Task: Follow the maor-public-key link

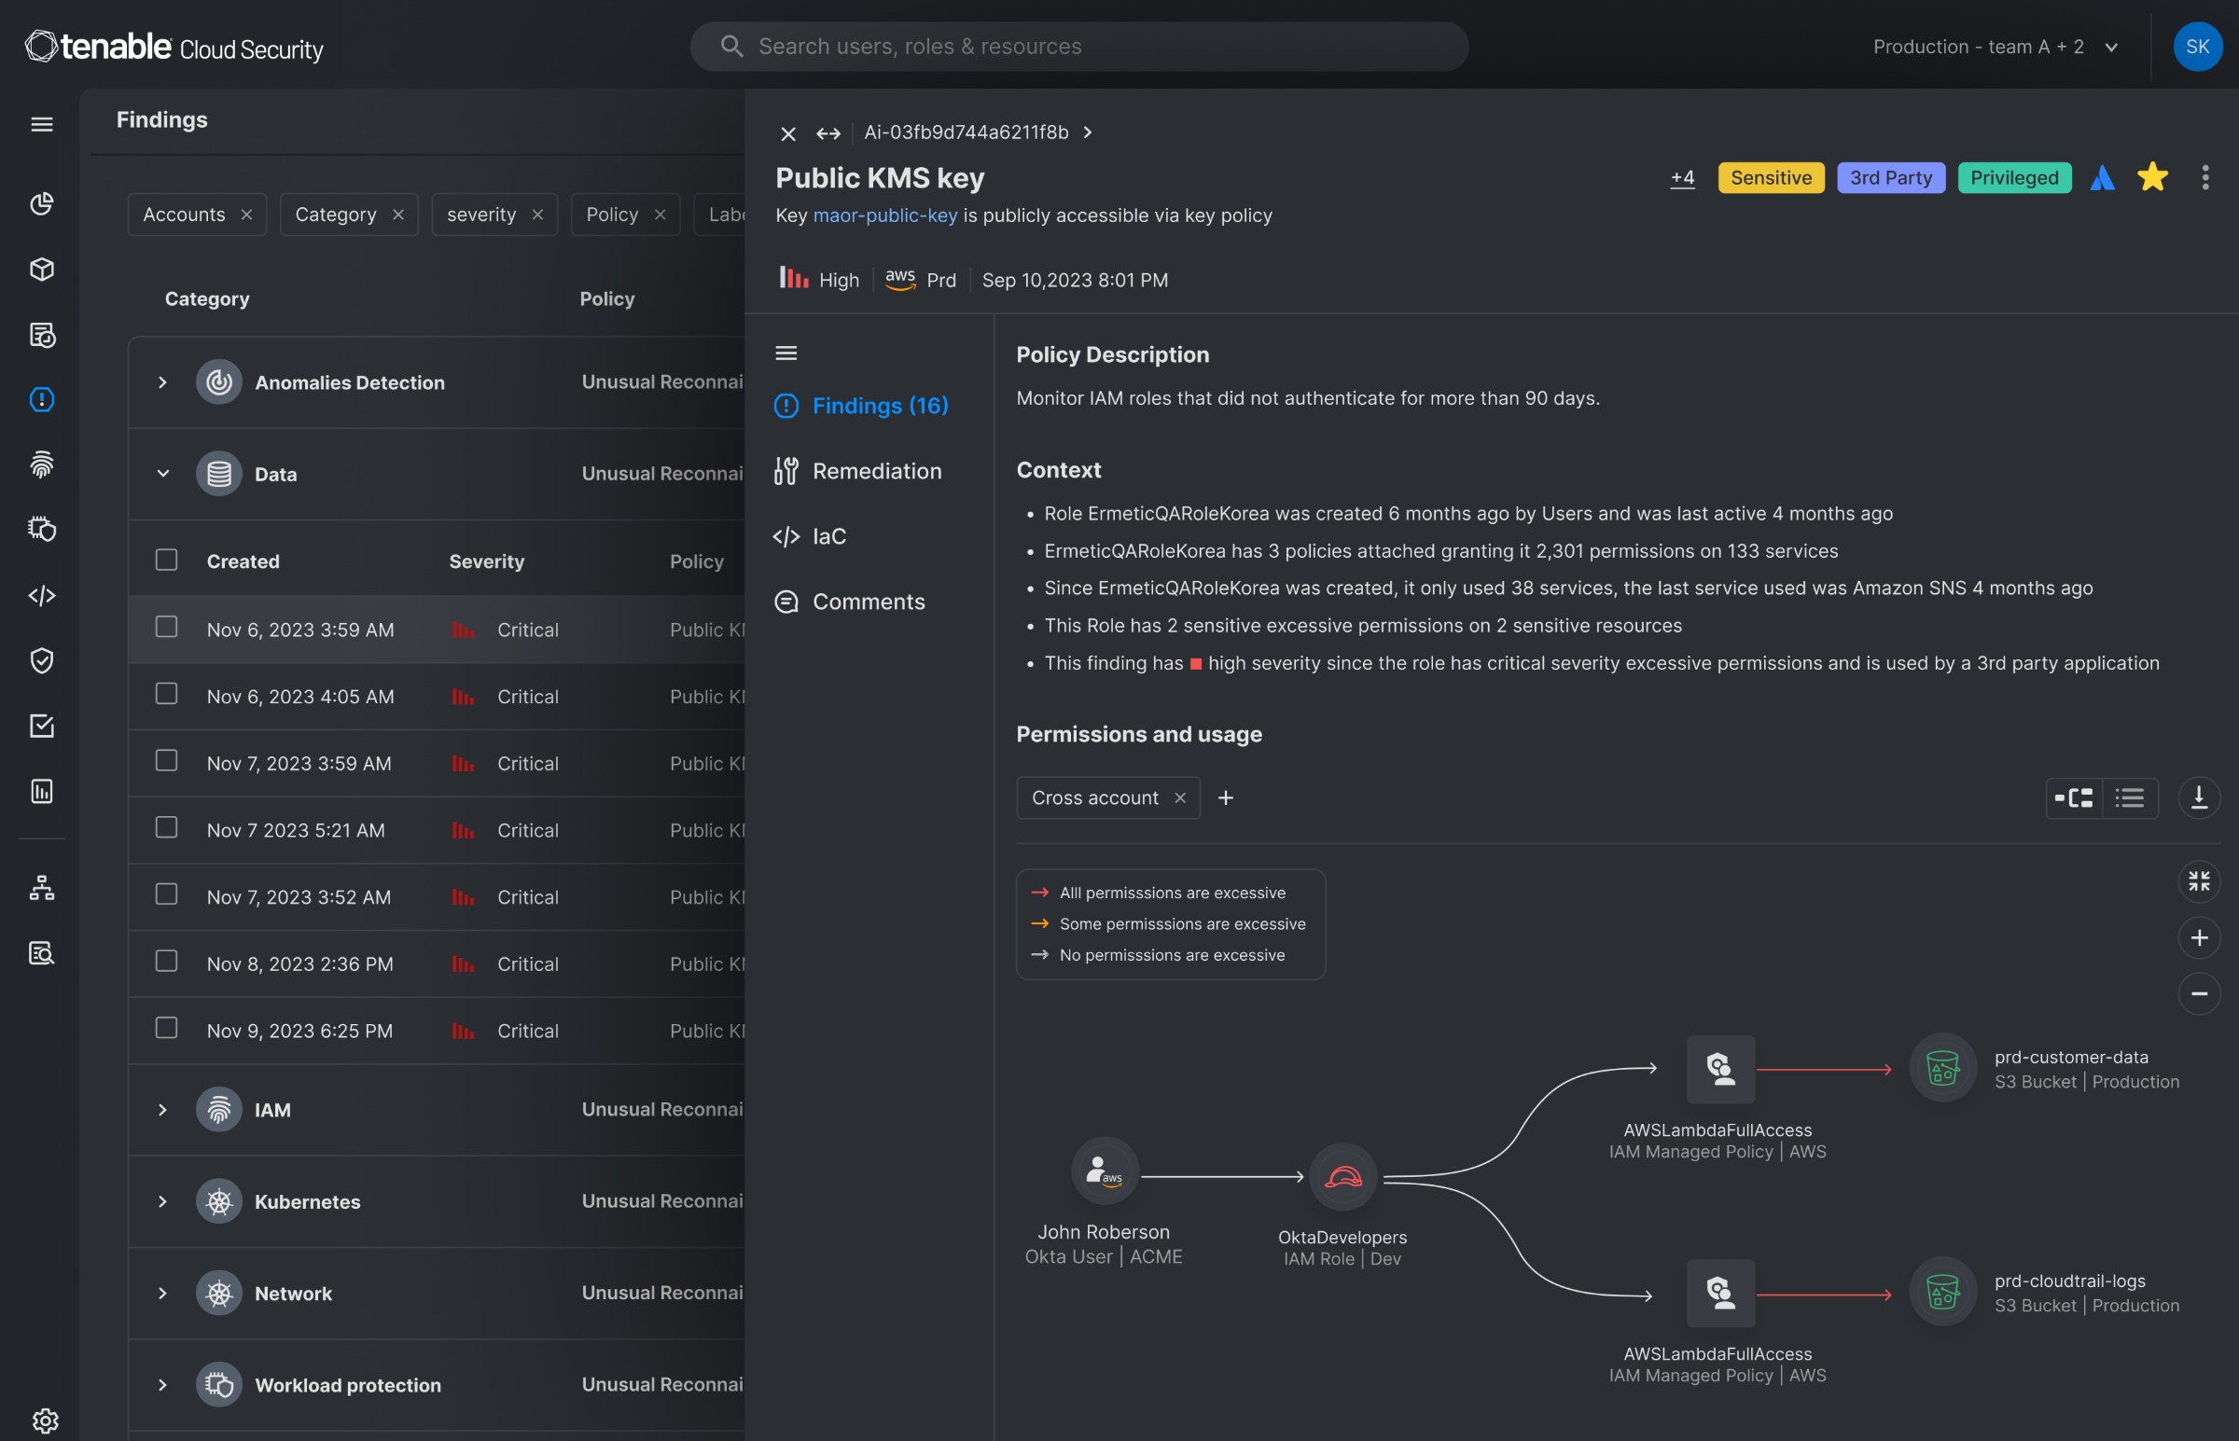Action: click(x=885, y=215)
